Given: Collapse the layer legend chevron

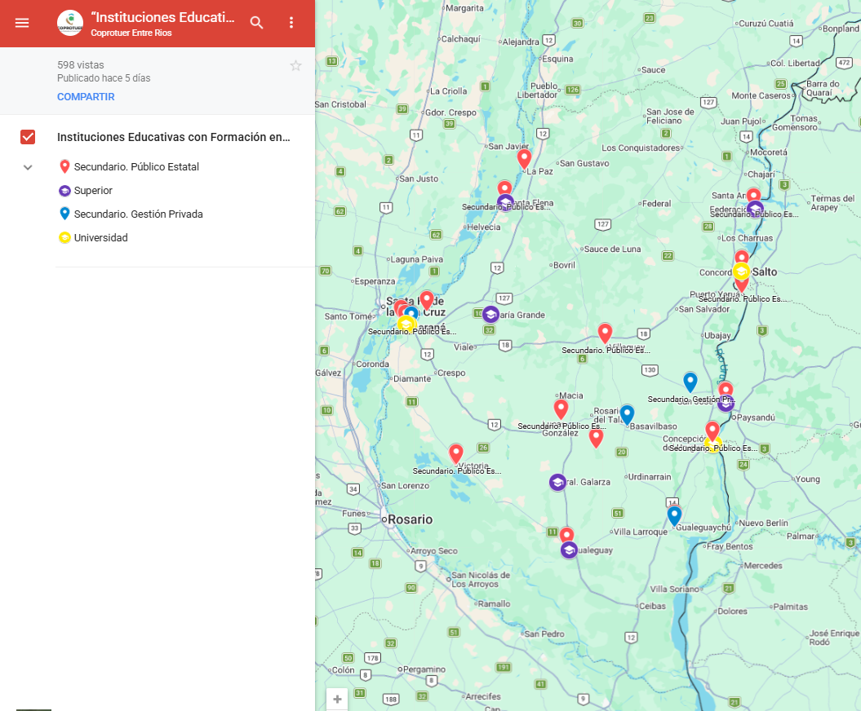Looking at the screenshot, I should 28,167.
